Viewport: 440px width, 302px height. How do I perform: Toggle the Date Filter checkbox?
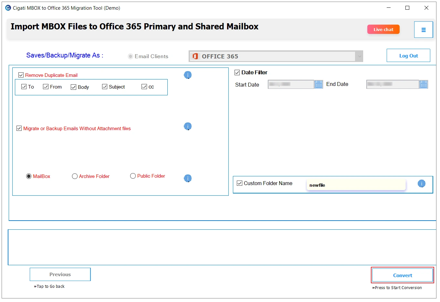point(237,72)
